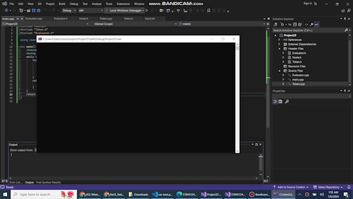Switch to Token.h editor tab

click(x=128, y=19)
